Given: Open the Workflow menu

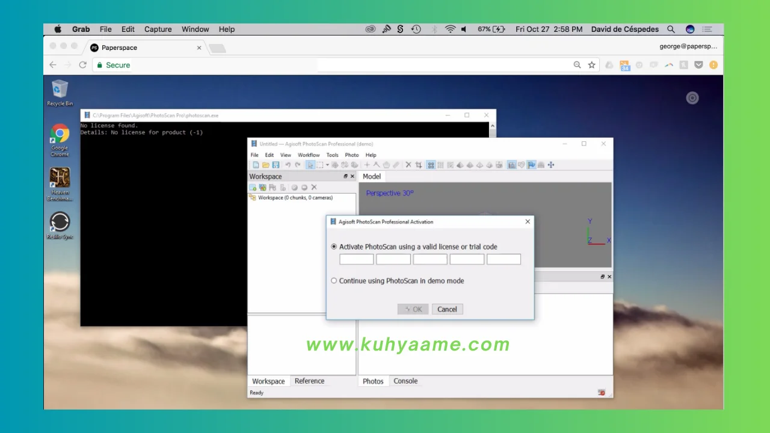Looking at the screenshot, I should point(309,155).
